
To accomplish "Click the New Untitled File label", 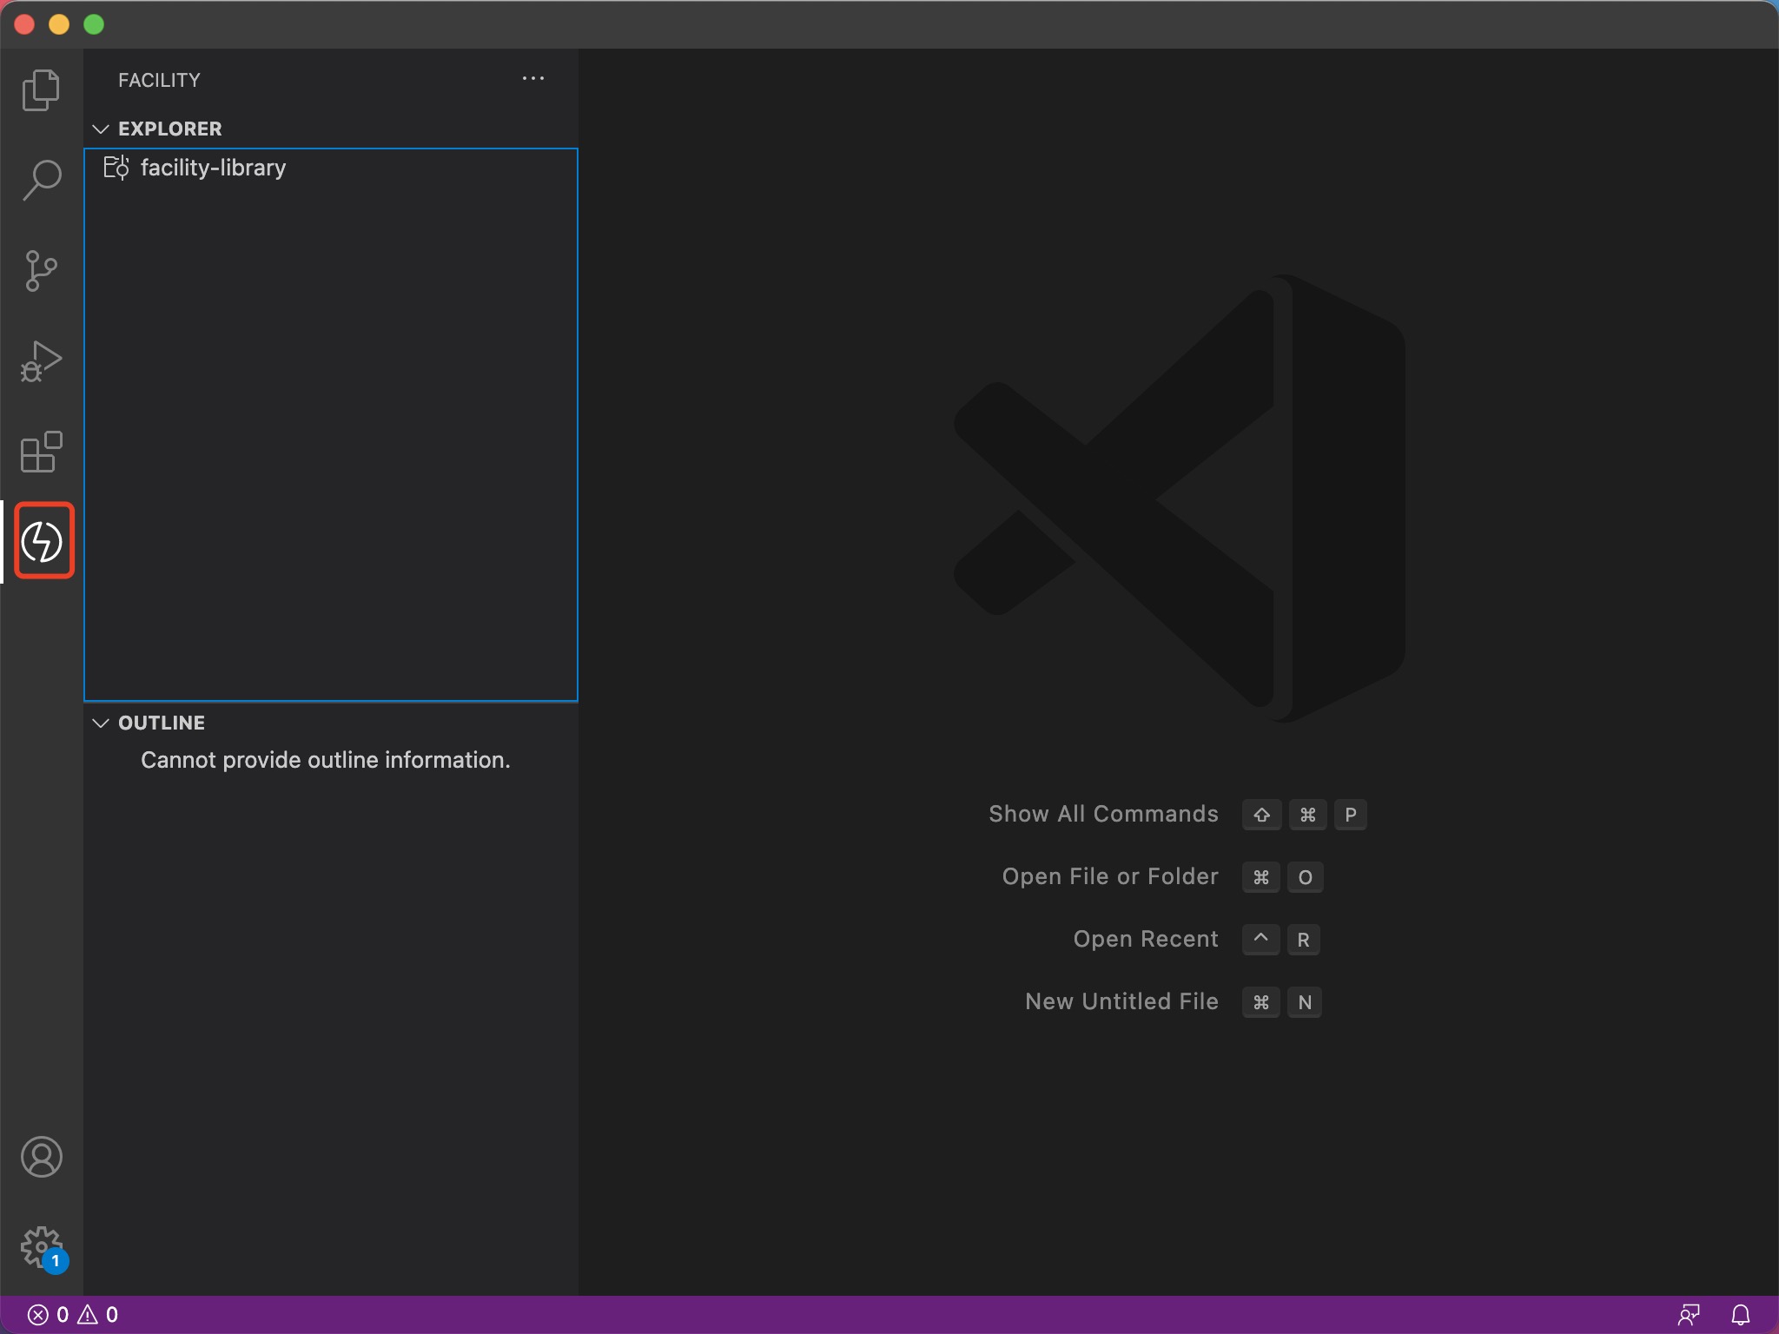I will (1121, 1001).
